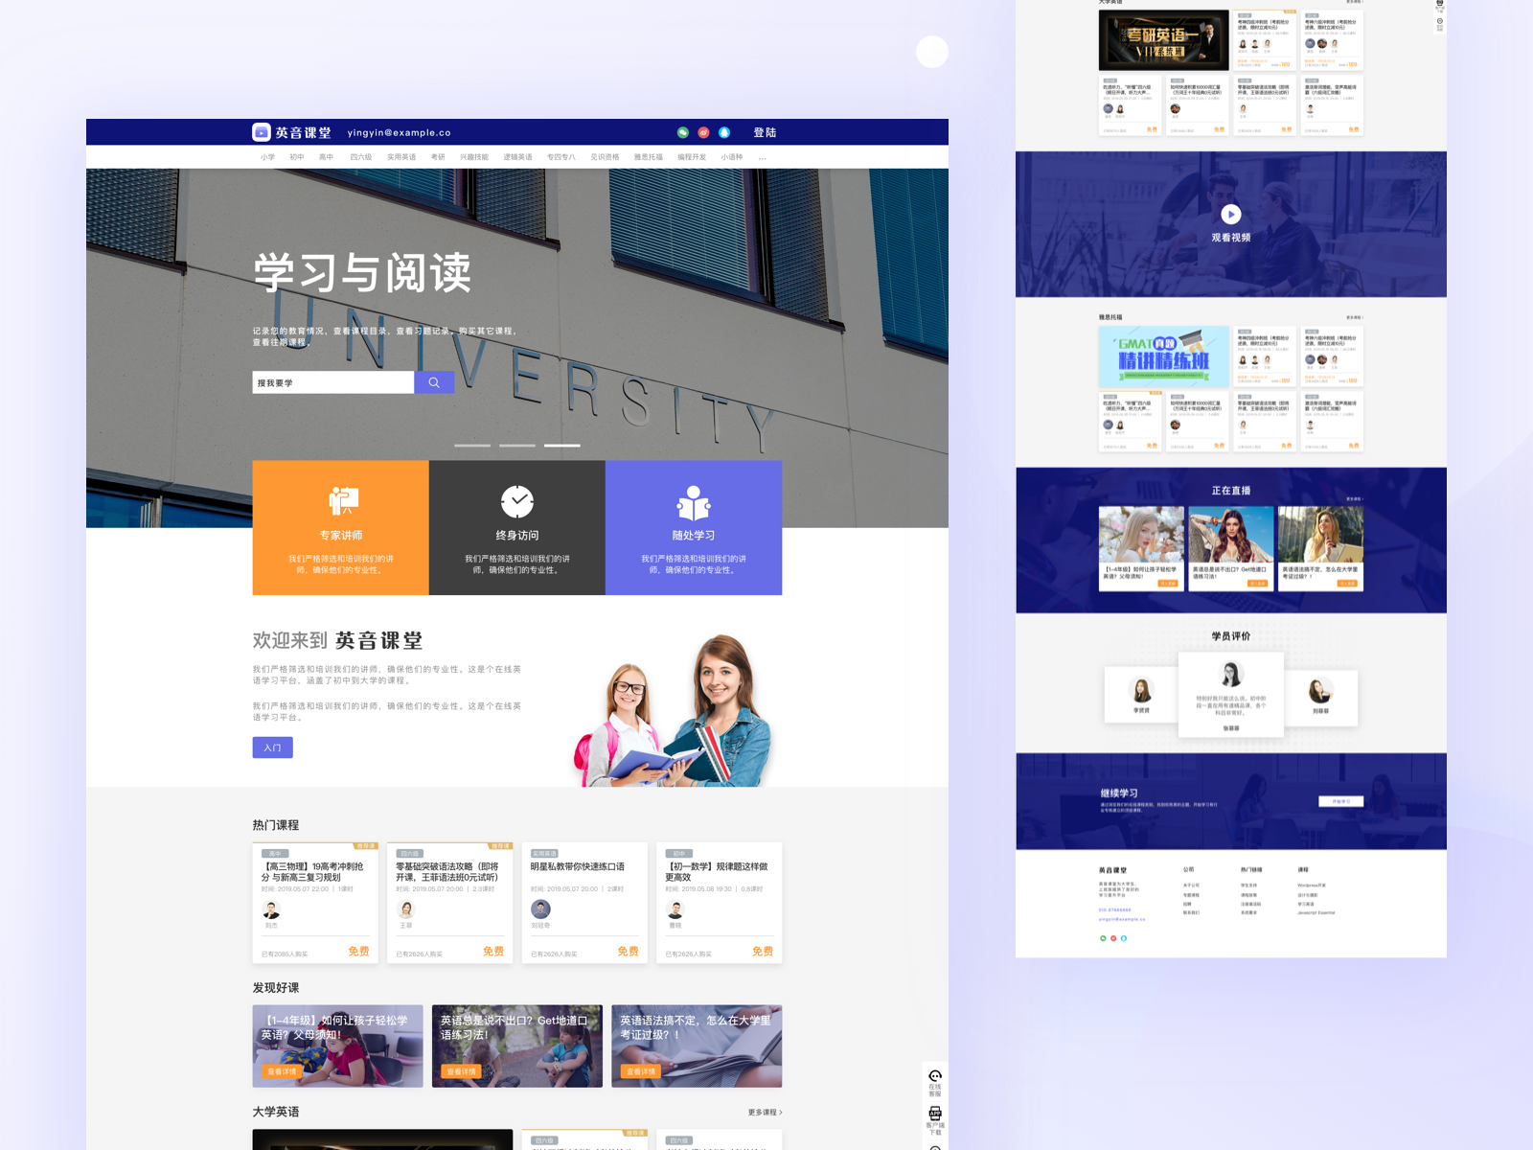Open the 考研 nav category
This screenshot has height=1150, width=1533.
[438, 157]
